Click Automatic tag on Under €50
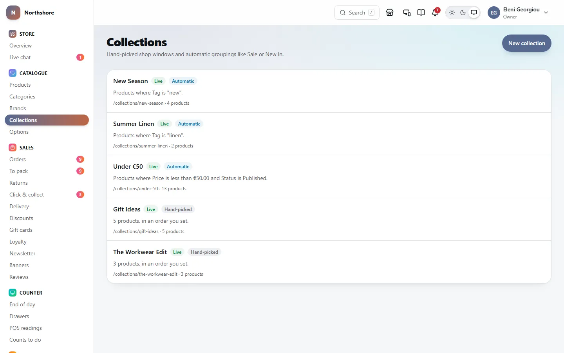 pyautogui.click(x=178, y=167)
